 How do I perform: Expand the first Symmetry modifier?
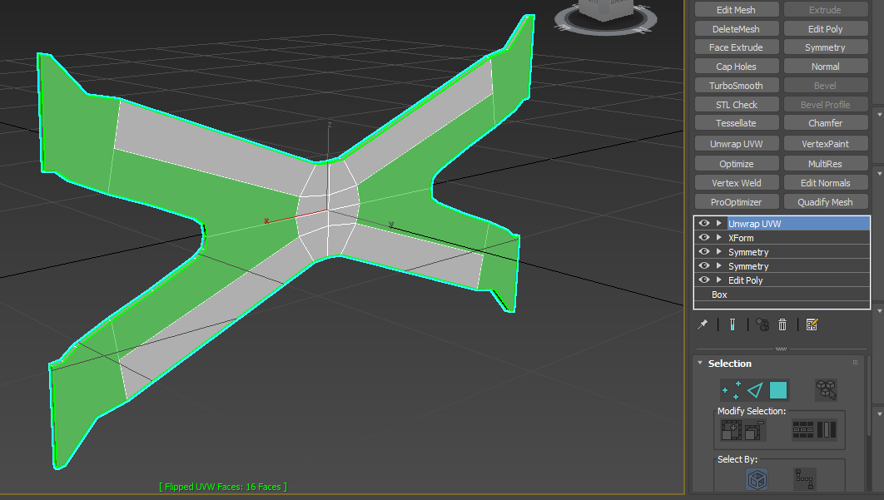717,251
